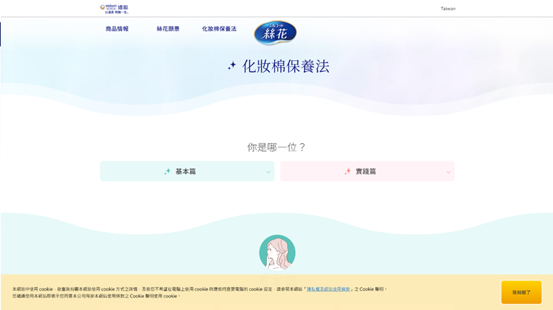
Task: Dismiss the cookie banner with 我知道了 button
Action: [521, 292]
